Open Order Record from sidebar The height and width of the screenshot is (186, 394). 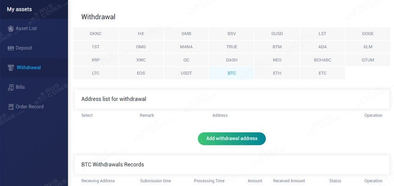click(x=29, y=106)
